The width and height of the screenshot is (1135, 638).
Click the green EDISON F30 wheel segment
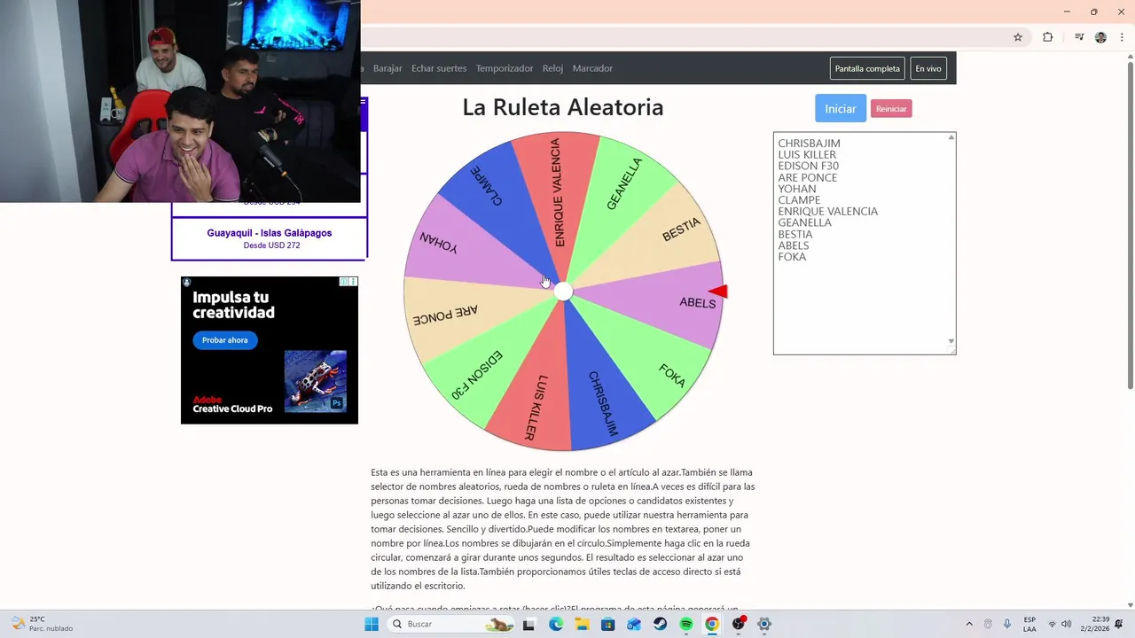476,375
